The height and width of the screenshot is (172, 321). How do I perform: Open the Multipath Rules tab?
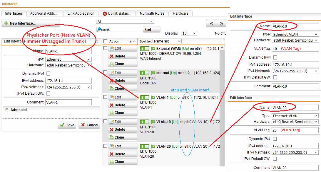tap(152, 13)
